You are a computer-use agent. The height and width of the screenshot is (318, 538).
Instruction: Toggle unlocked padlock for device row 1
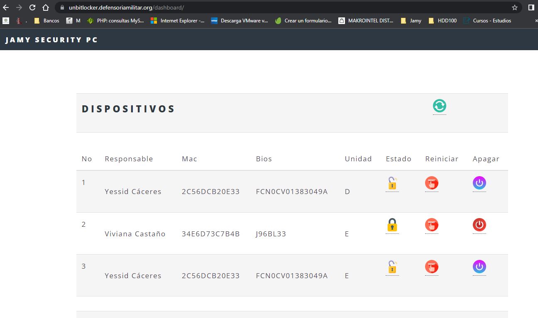pyautogui.click(x=392, y=183)
